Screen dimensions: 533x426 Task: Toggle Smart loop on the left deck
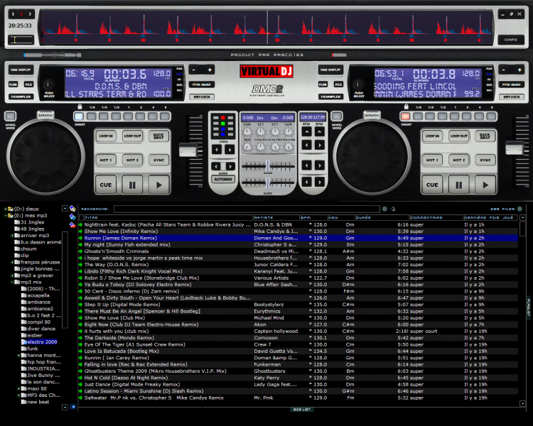click(x=78, y=116)
